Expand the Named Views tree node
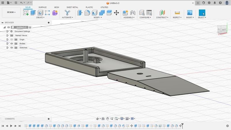 [x=8, y=36]
